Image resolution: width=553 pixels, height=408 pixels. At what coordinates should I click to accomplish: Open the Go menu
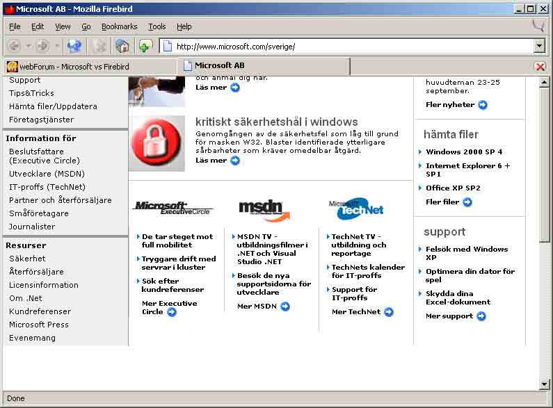pyautogui.click(x=86, y=27)
